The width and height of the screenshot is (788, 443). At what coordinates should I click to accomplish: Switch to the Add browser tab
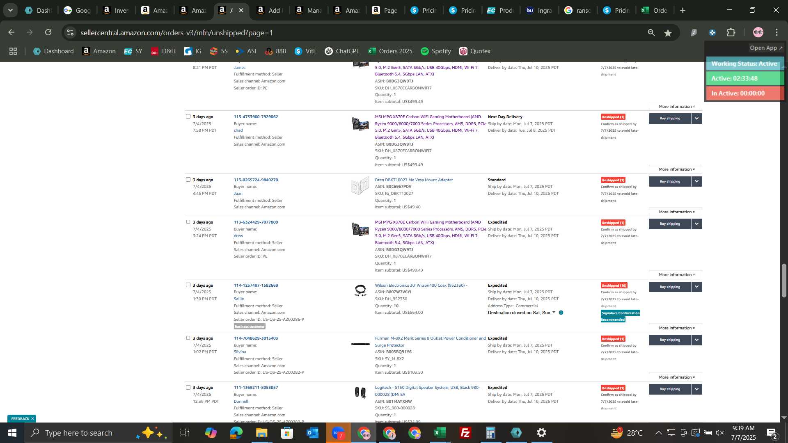click(270, 10)
